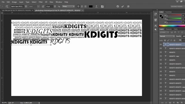
Task: Open the font size dropdown arrow
Action: pos(55,6)
